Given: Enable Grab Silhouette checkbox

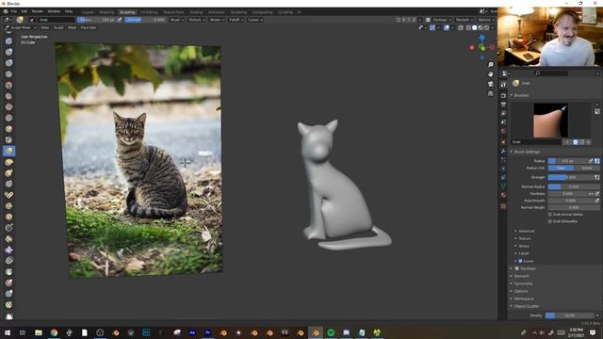Looking at the screenshot, I should coord(550,221).
